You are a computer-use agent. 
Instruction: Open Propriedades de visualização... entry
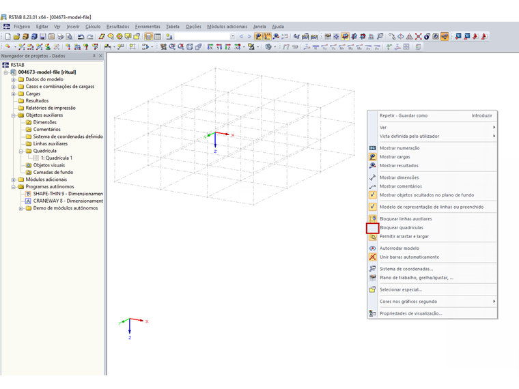pyautogui.click(x=432, y=313)
